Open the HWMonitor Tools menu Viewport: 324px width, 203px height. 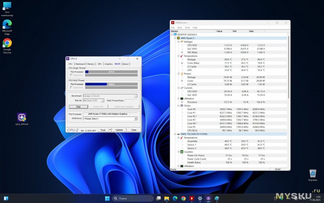[187, 27]
